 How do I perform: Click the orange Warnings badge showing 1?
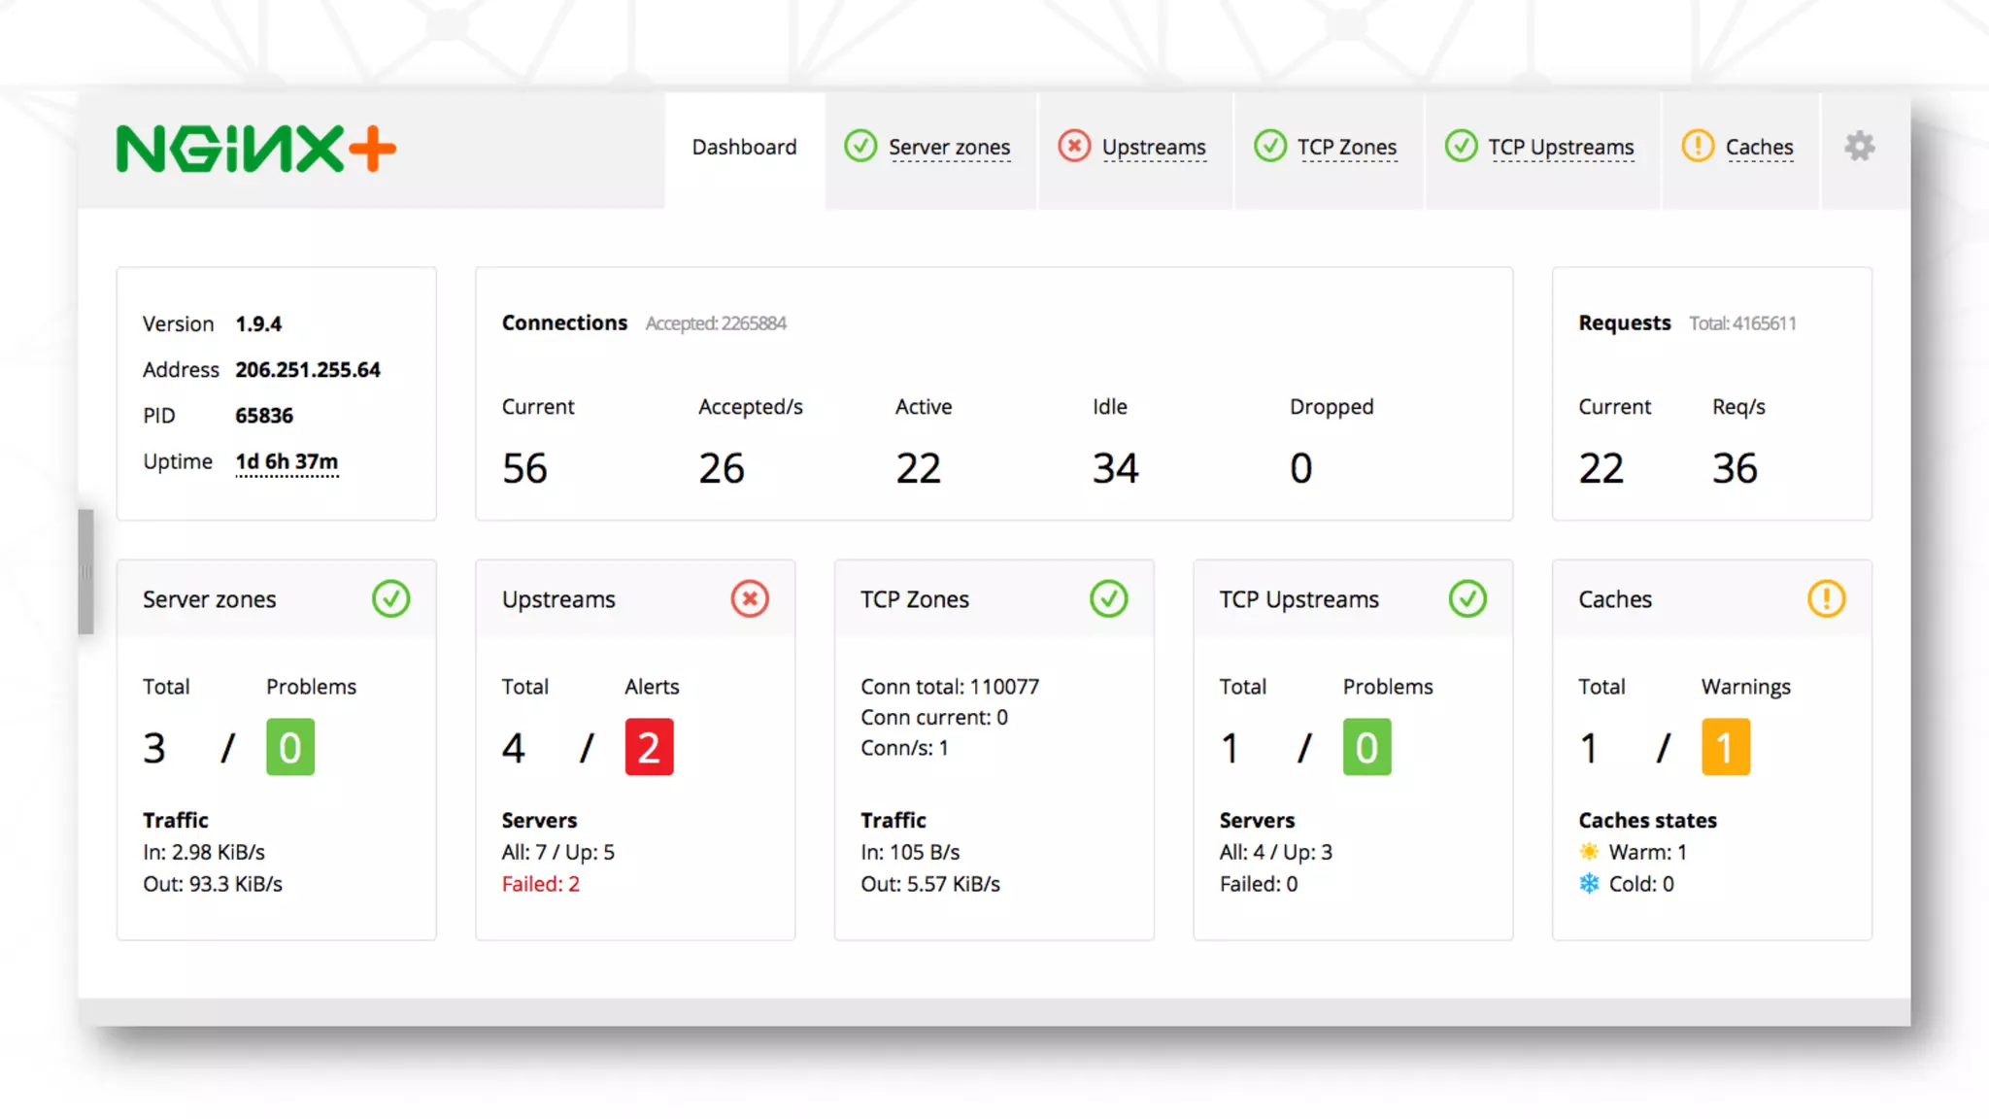tap(1725, 747)
